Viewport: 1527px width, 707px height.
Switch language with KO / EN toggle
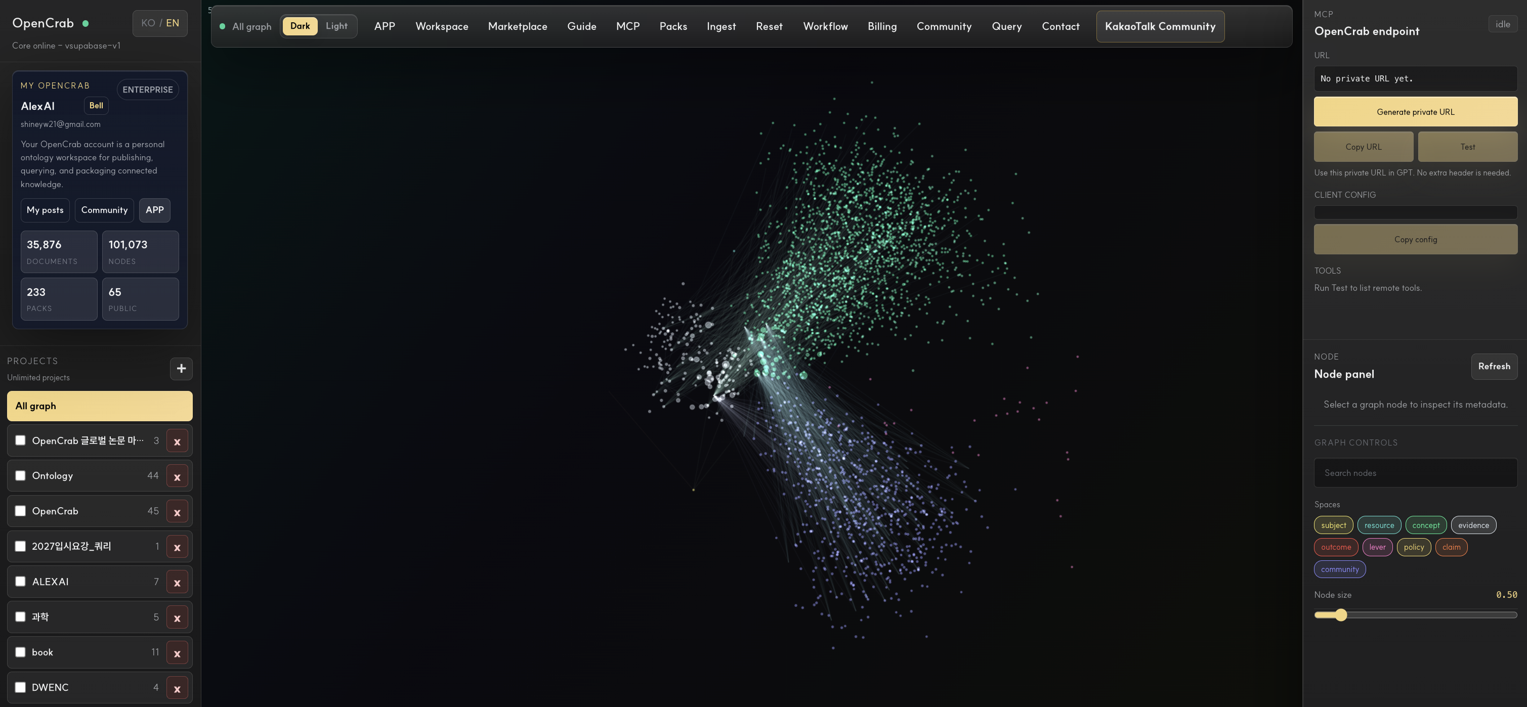(x=160, y=23)
